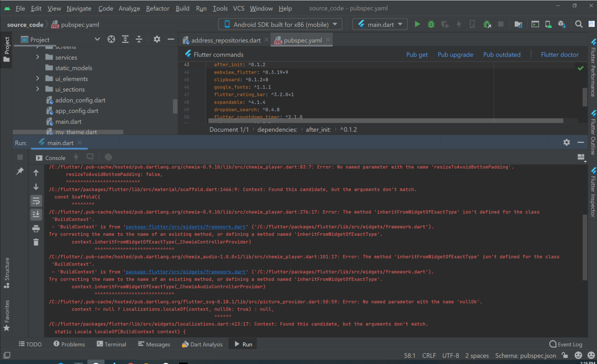Open the device selector showing Android SDK x86
This screenshot has height=364, width=597.
[280, 24]
